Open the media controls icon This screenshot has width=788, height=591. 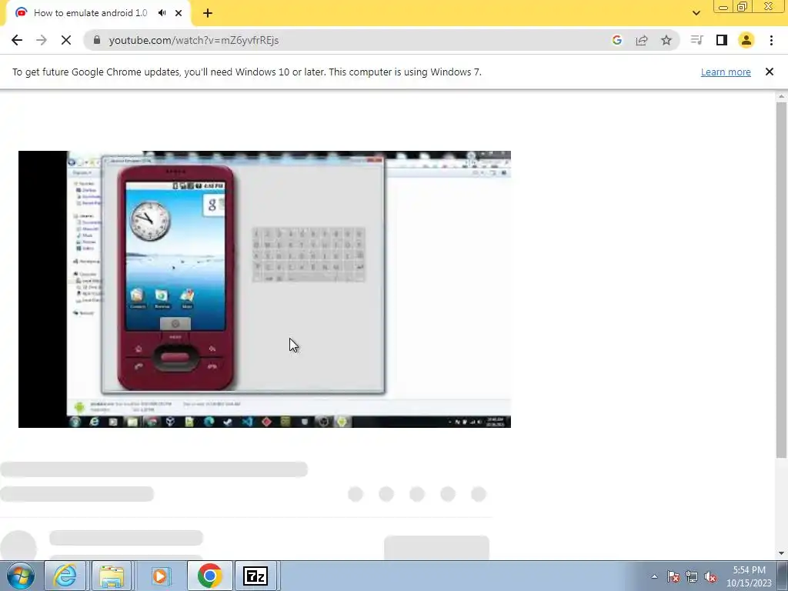click(696, 40)
